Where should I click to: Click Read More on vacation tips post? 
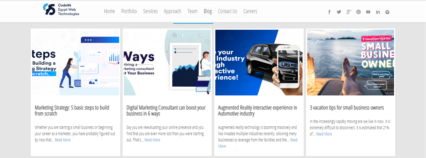coord(324,134)
